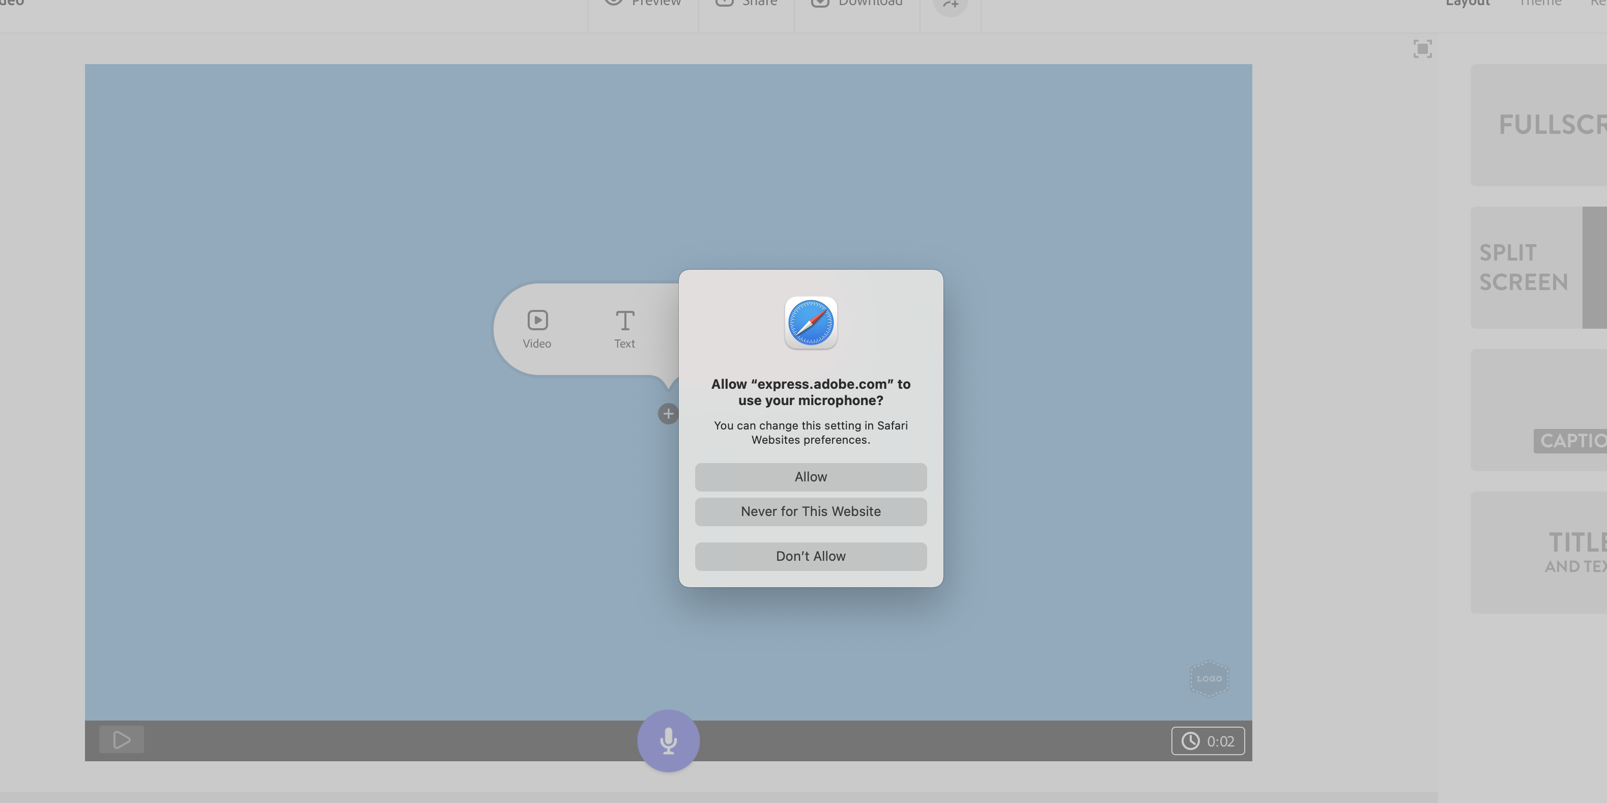Add Text to the slide
Image resolution: width=1607 pixels, height=803 pixels.
(624, 329)
